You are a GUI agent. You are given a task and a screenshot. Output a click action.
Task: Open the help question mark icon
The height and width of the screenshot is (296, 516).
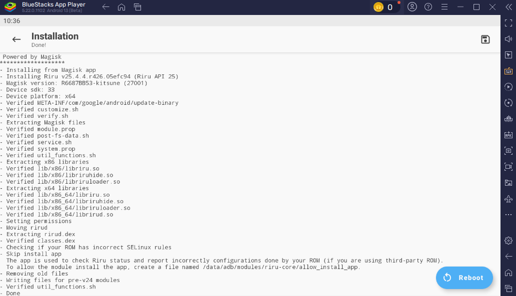pos(428,7)
